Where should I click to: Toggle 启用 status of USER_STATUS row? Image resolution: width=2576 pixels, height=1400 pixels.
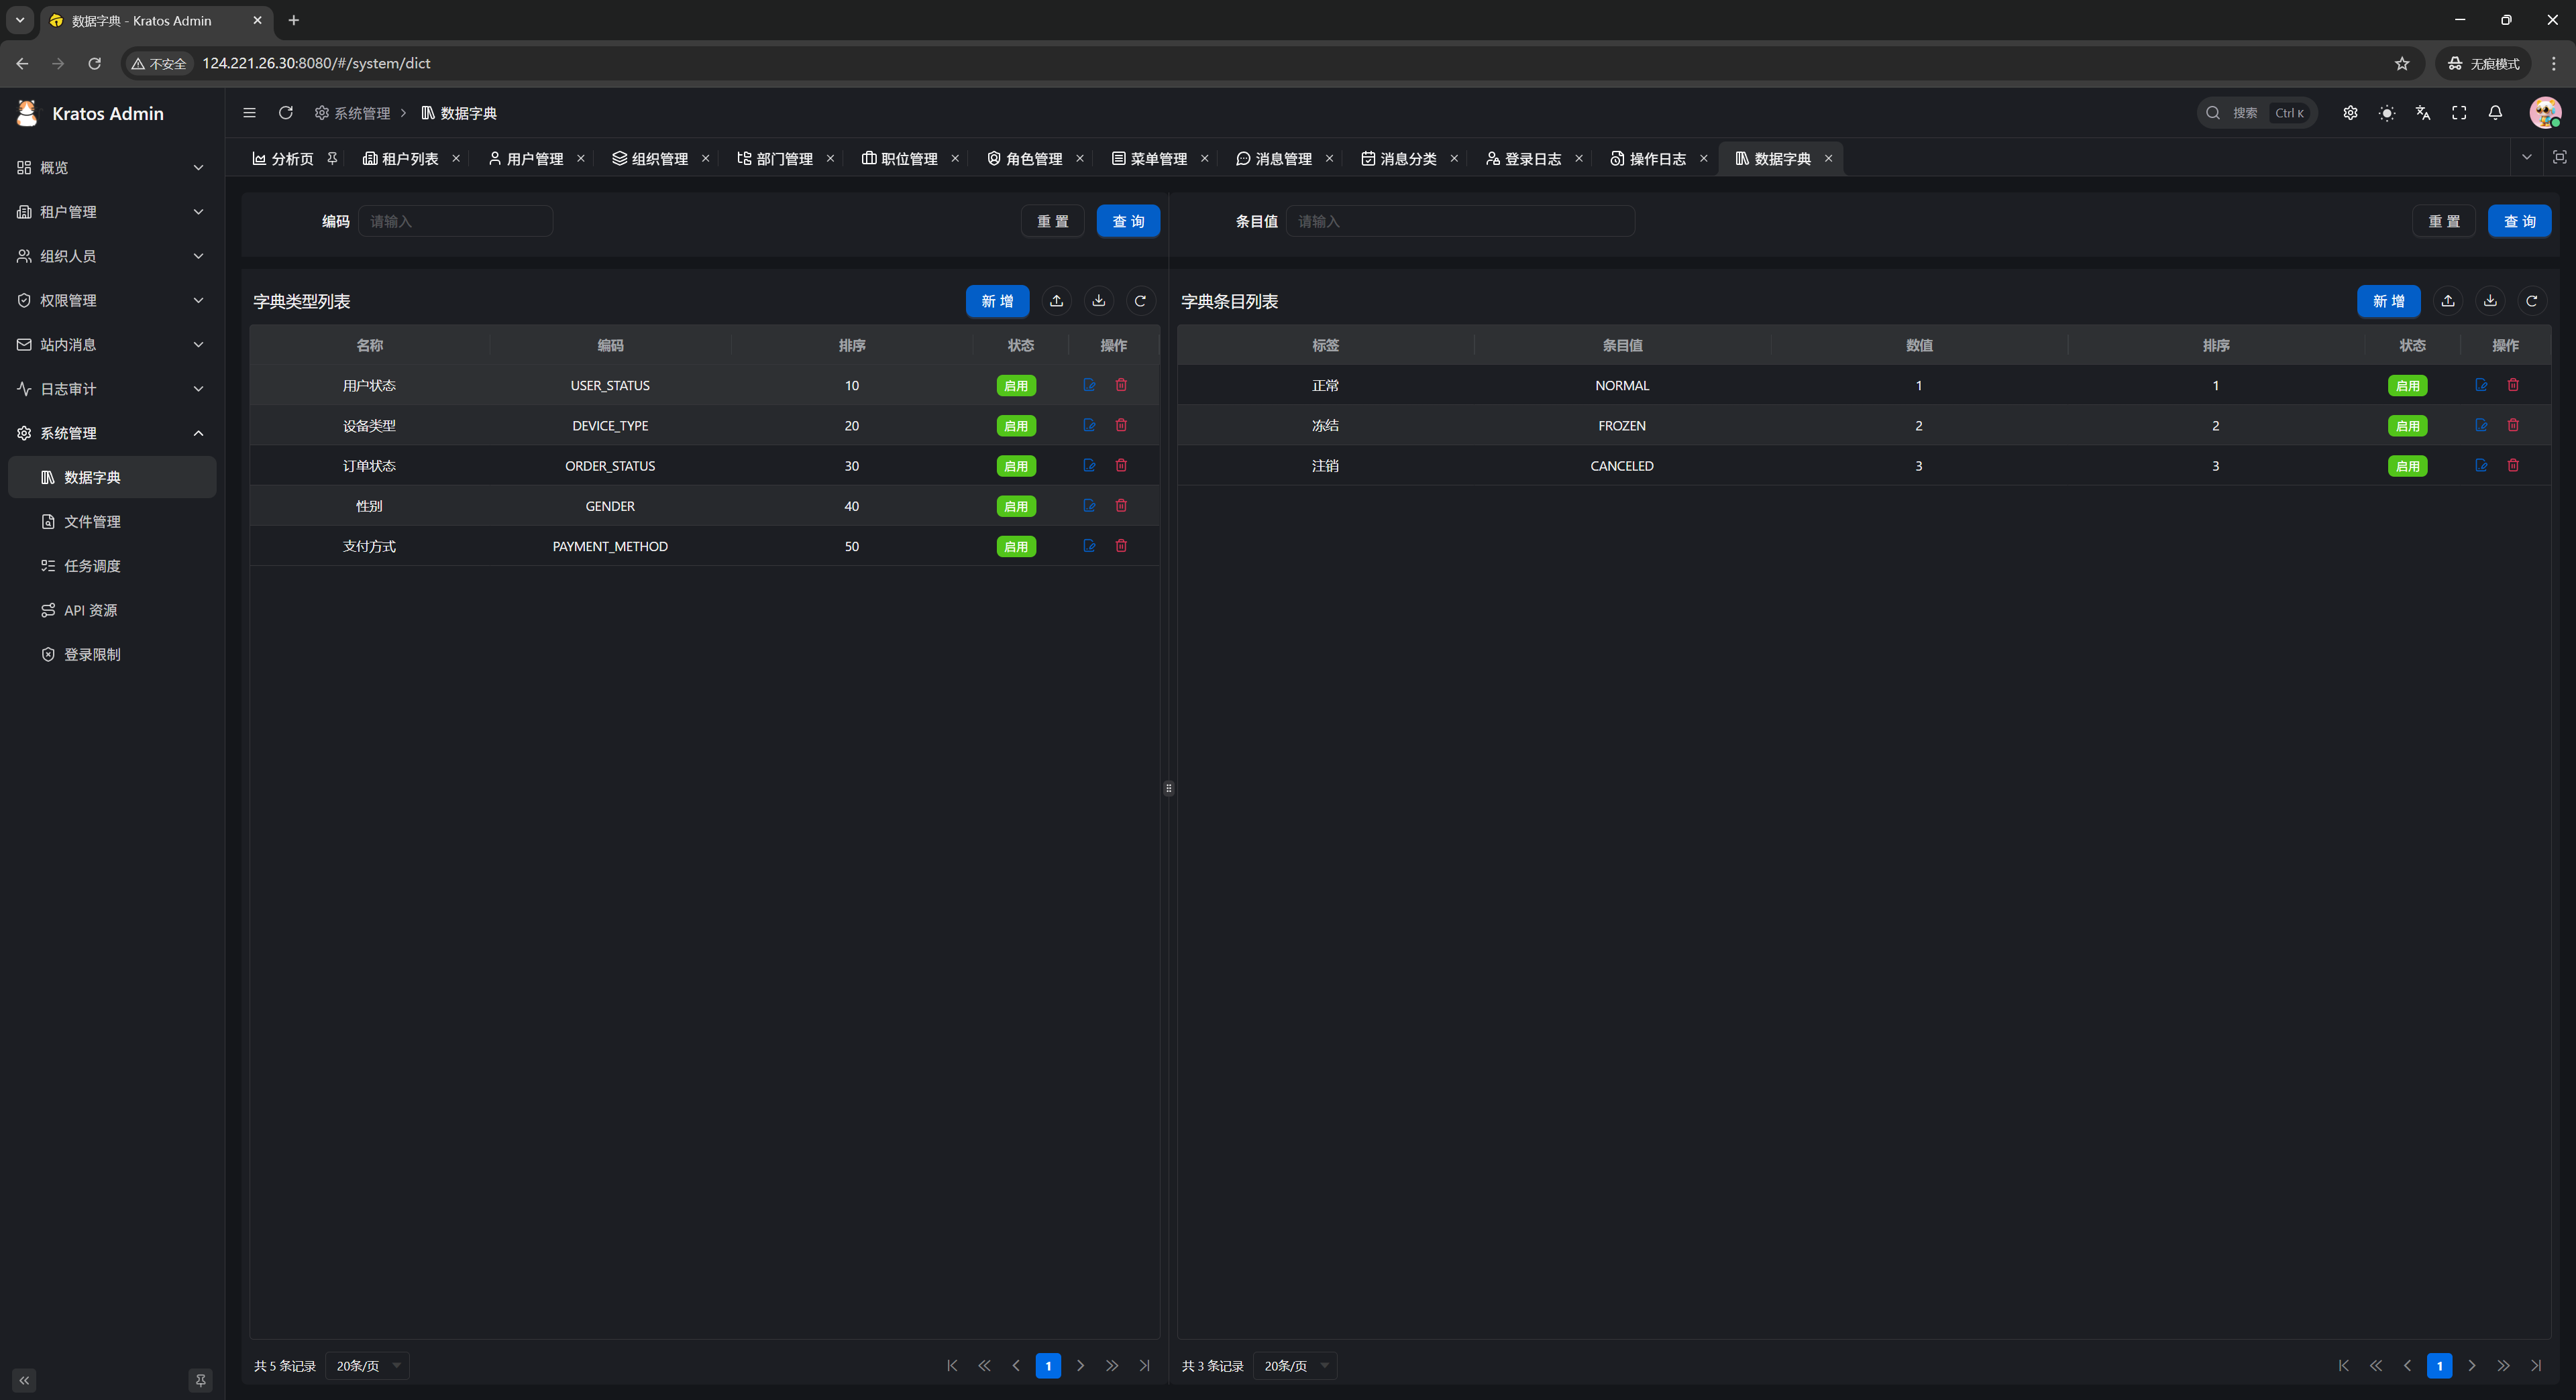(1016, 386)
